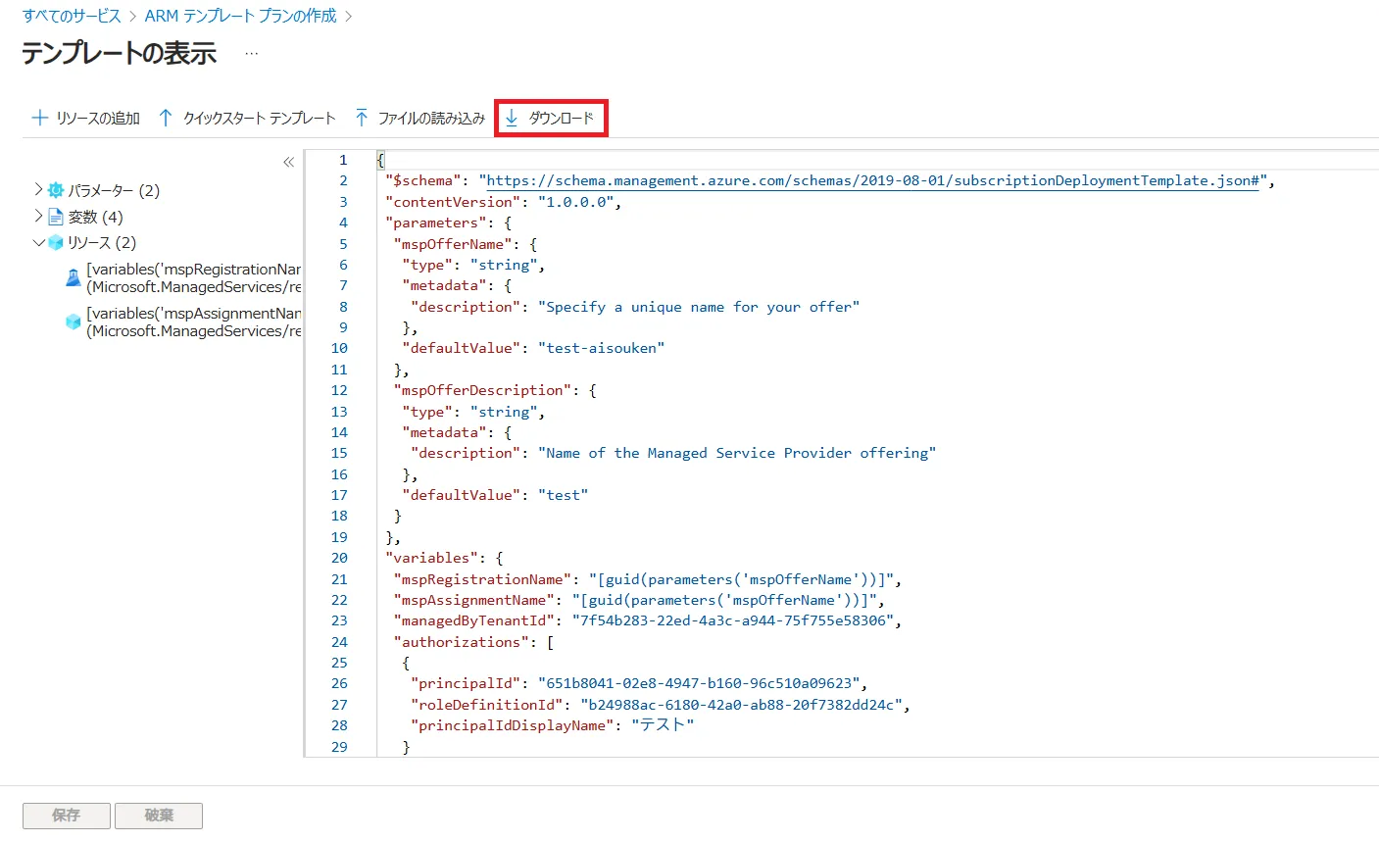Click the plus icon for リソースの追加

[40, 118]
